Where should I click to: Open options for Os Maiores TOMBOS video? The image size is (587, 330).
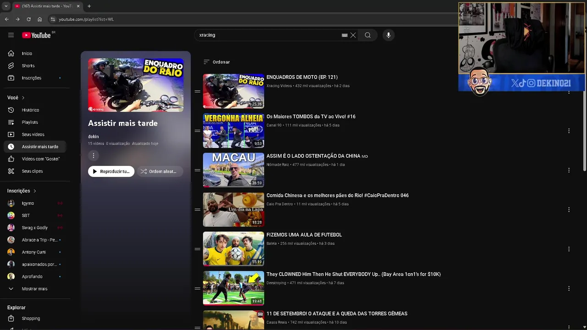coord(569,131)
